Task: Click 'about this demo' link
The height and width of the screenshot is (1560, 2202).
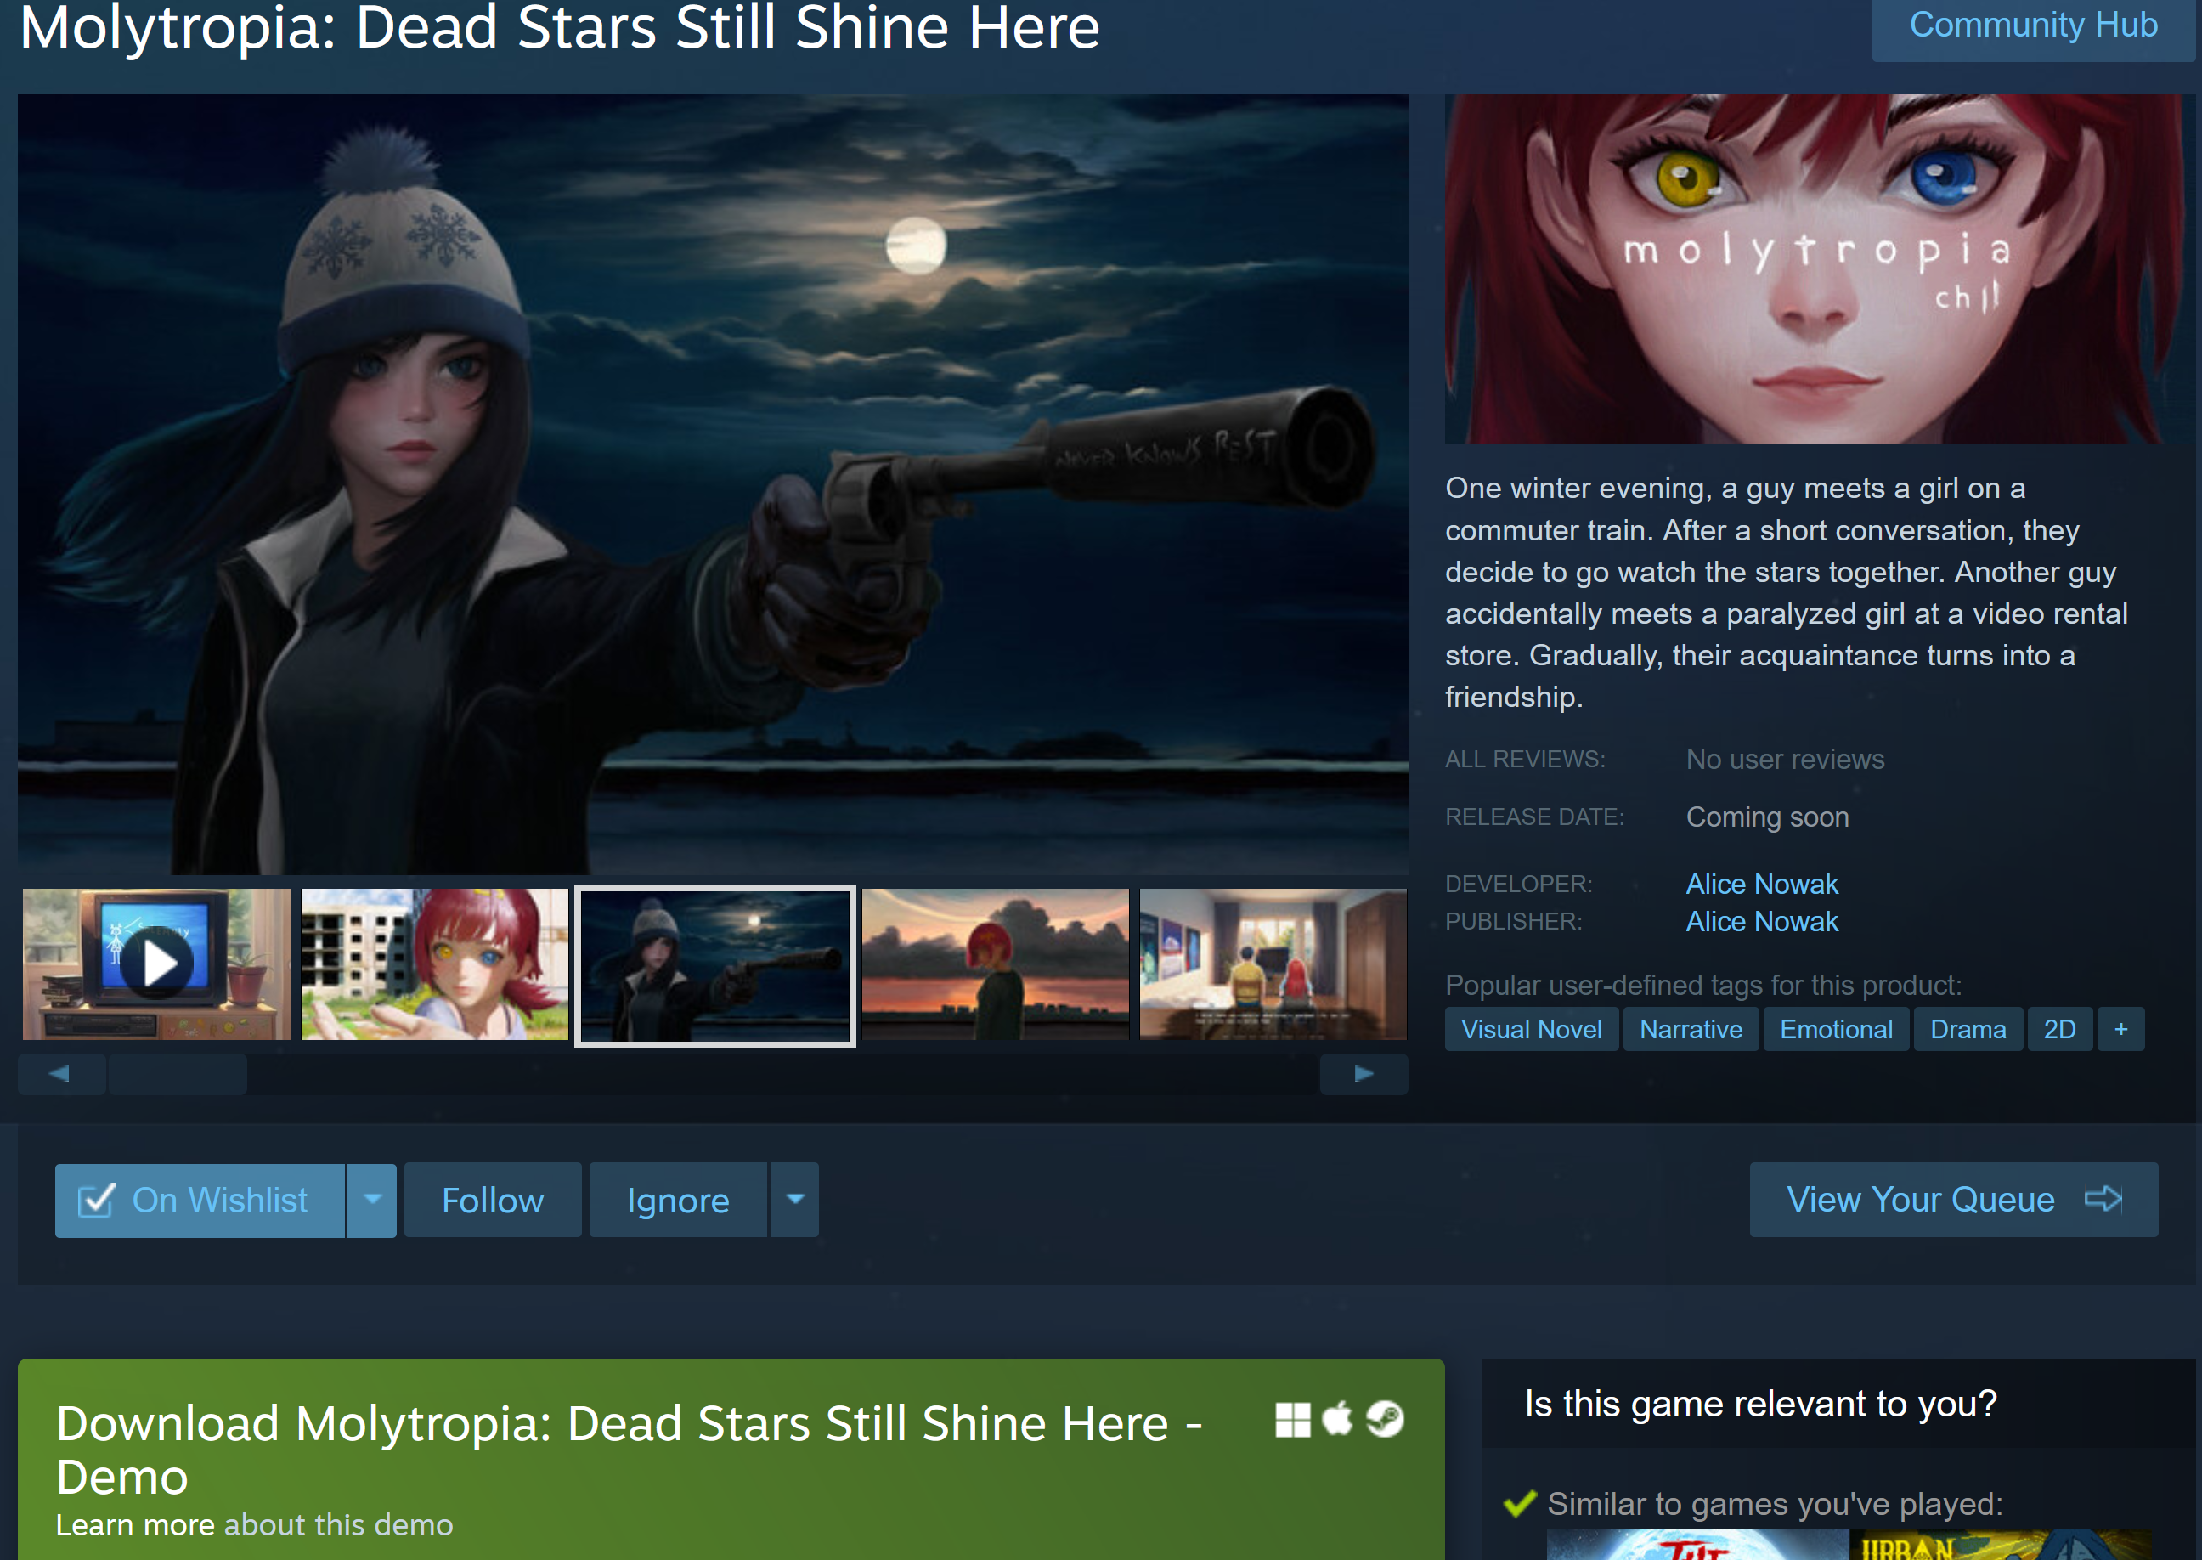Action: coord(338,1524)
